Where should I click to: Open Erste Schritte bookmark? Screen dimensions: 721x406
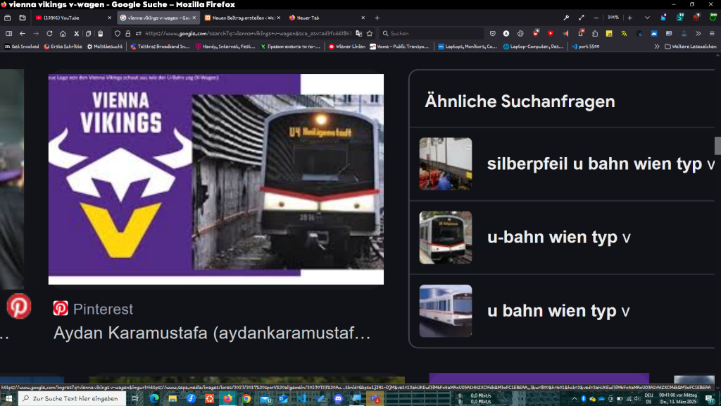point(63,47)
